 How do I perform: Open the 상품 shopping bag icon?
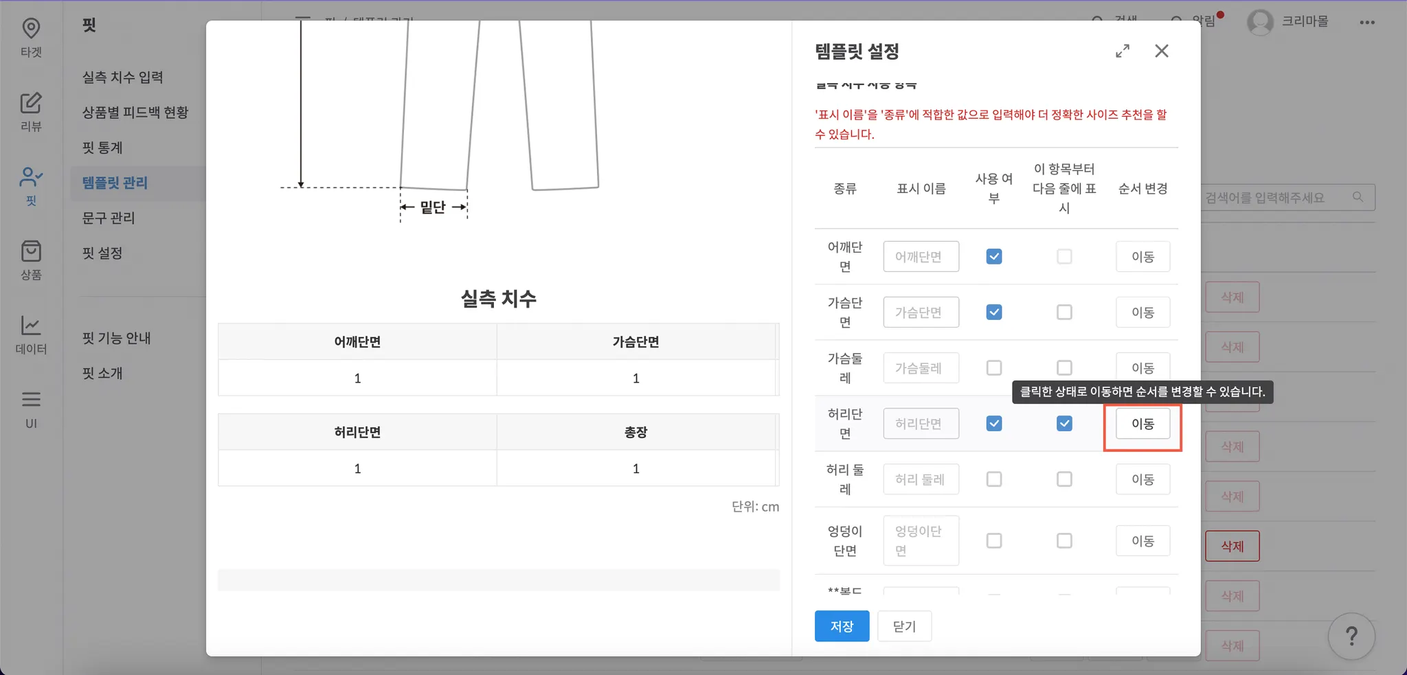[31, 260]
